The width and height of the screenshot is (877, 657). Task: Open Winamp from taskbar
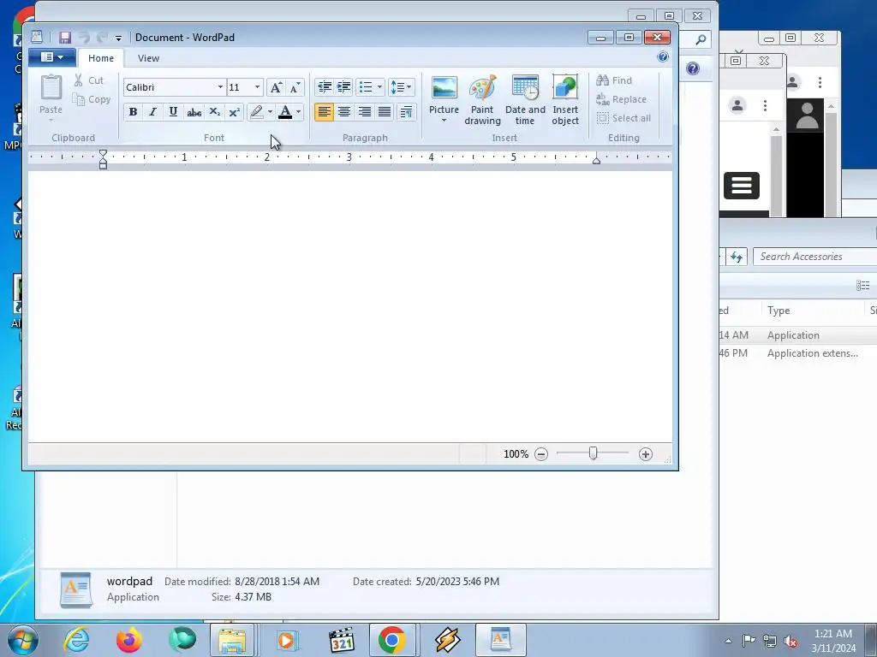447,640
